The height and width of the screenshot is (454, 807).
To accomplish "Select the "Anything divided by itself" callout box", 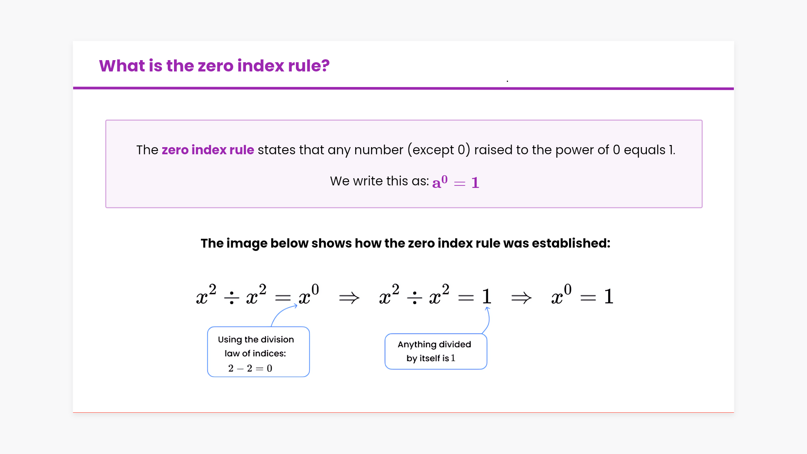I will pos(435,351).
